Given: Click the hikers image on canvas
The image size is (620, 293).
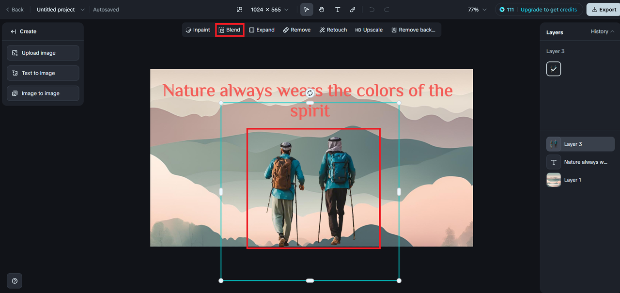Looking at the screenshot, I should pyautogui.click(x=310, y=191).
